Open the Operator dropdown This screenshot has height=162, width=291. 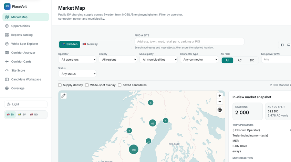[x=77, y=59]
